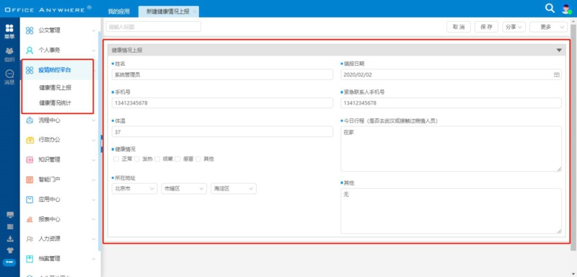Click the search magnifier icon
The height and width of the screenshot is (277, 577).
point(550,9)
